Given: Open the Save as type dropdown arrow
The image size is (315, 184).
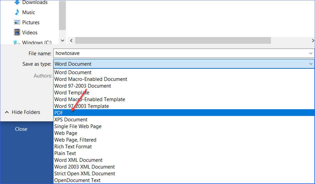Looking at the screenshot, I should point(311,64).
